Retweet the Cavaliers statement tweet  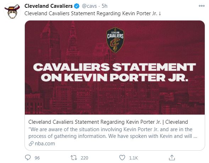(x=74, y=158)
